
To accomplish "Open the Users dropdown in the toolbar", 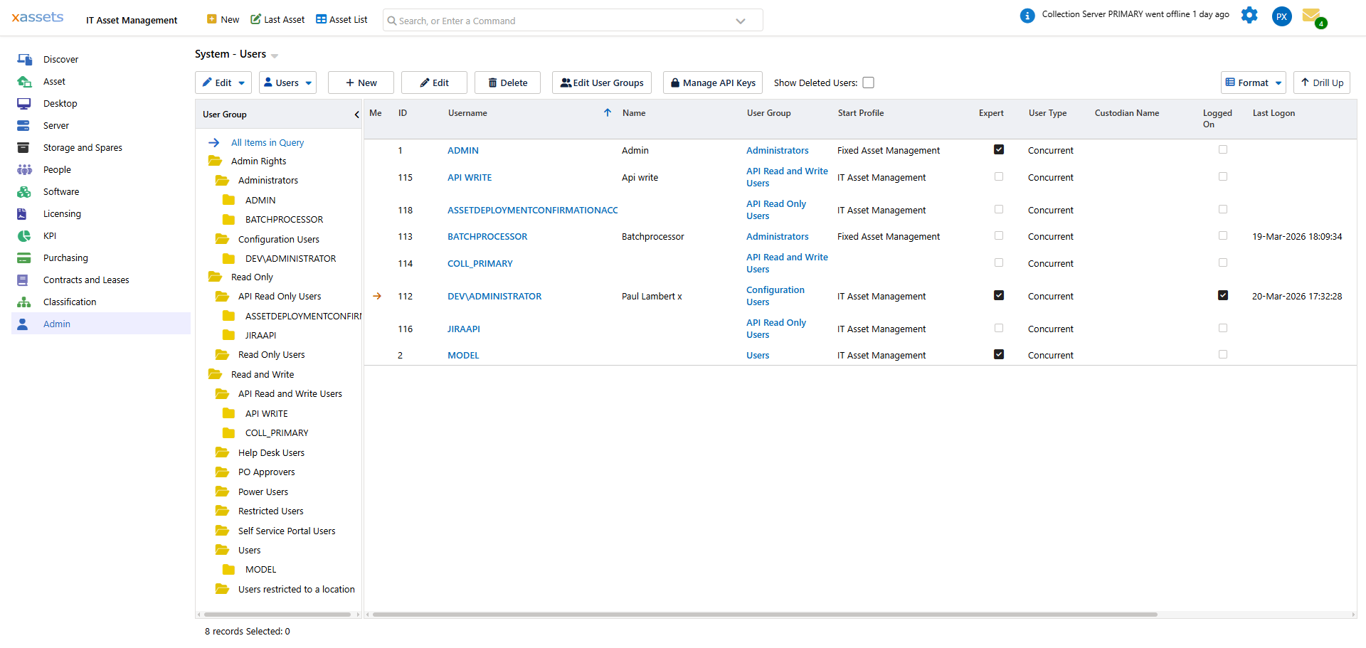I will 287,83.
